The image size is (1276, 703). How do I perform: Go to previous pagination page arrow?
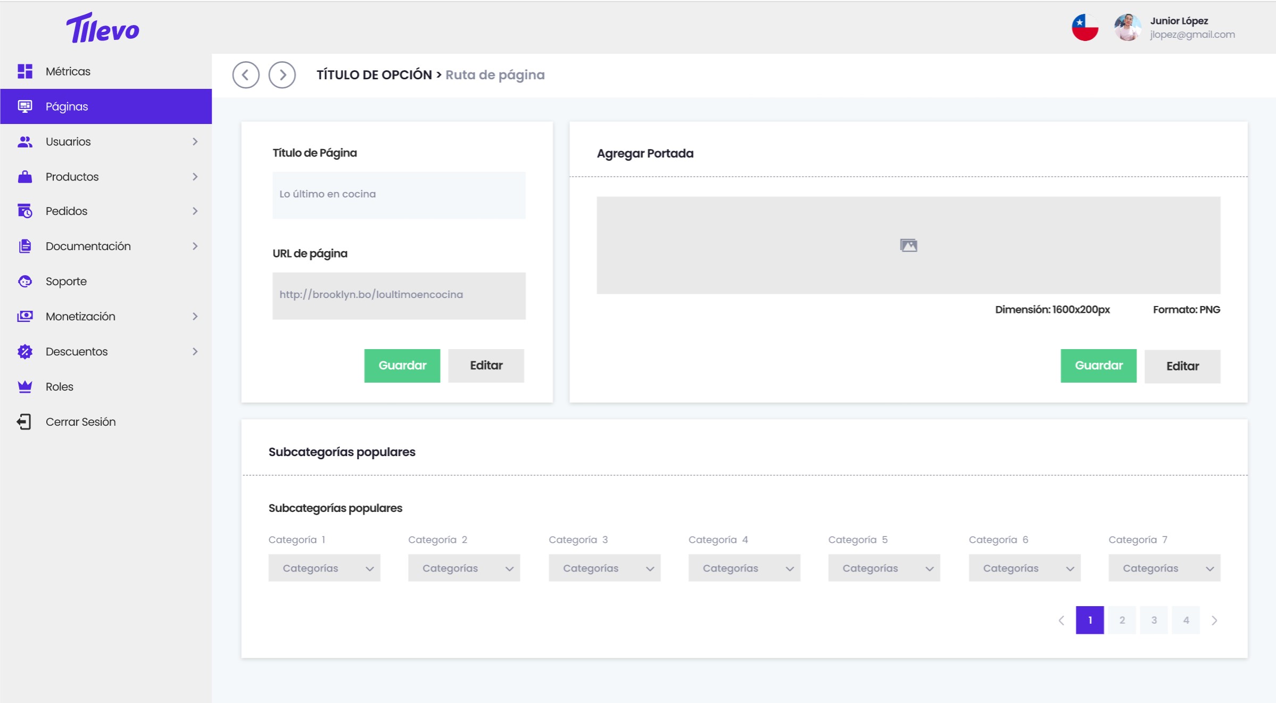1062,620
